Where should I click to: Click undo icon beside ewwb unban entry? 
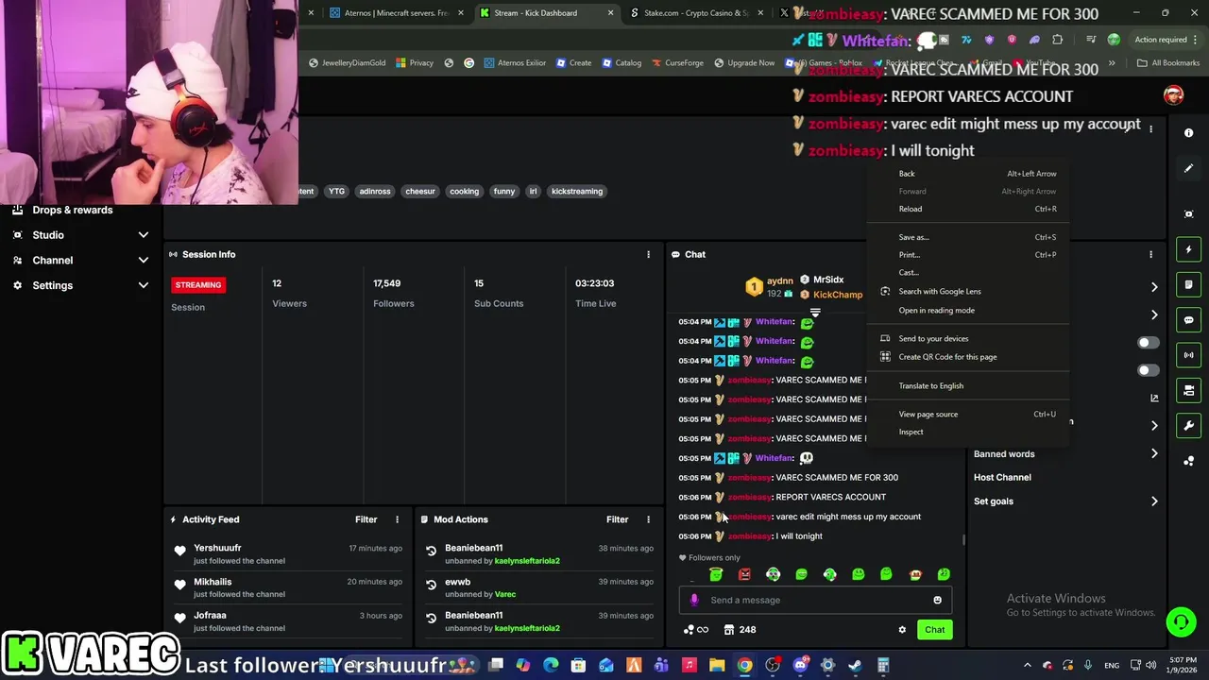tap(431, 585)
